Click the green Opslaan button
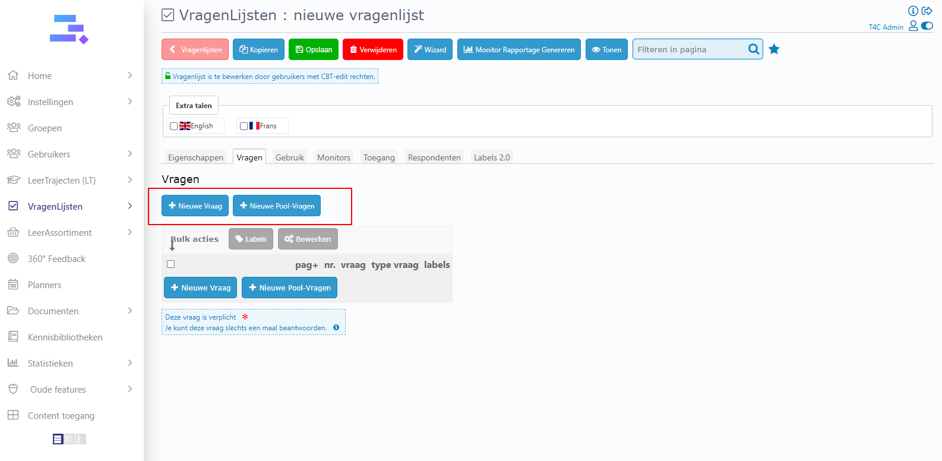942x461 pixels. pyautogui.click(x=314, y=49)
